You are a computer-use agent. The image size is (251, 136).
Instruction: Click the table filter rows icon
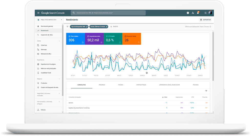tap(206, 91)
